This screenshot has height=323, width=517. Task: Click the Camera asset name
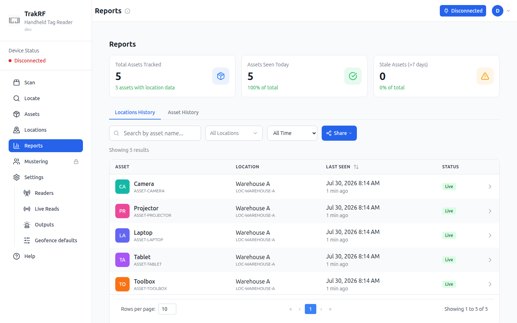144,184
